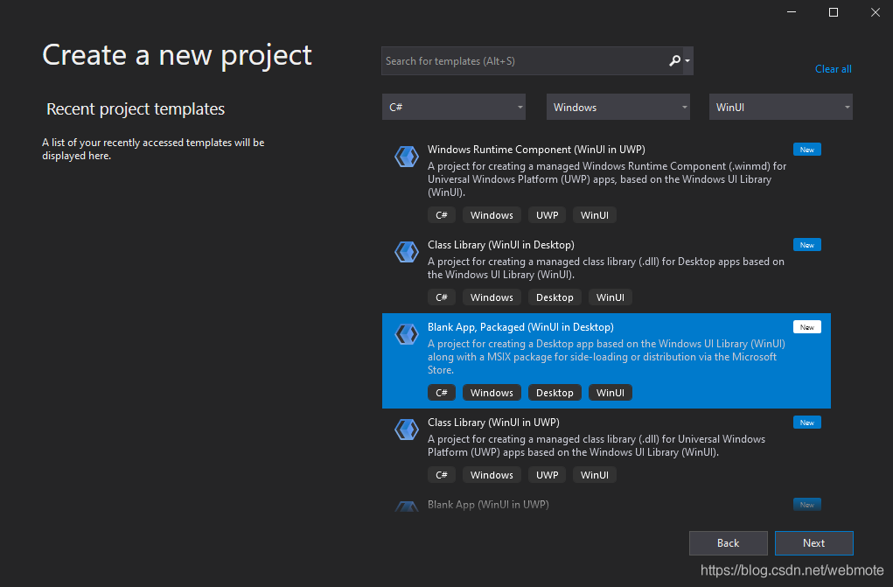Close the Create a new project dialog
Image resolution: width=893 pixels, height=587 pixels.
[x=876, y=12]
